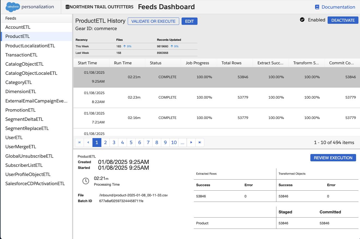360x239 pixels.
Task: Click the current page 1 button
Action: coord(97,142)
